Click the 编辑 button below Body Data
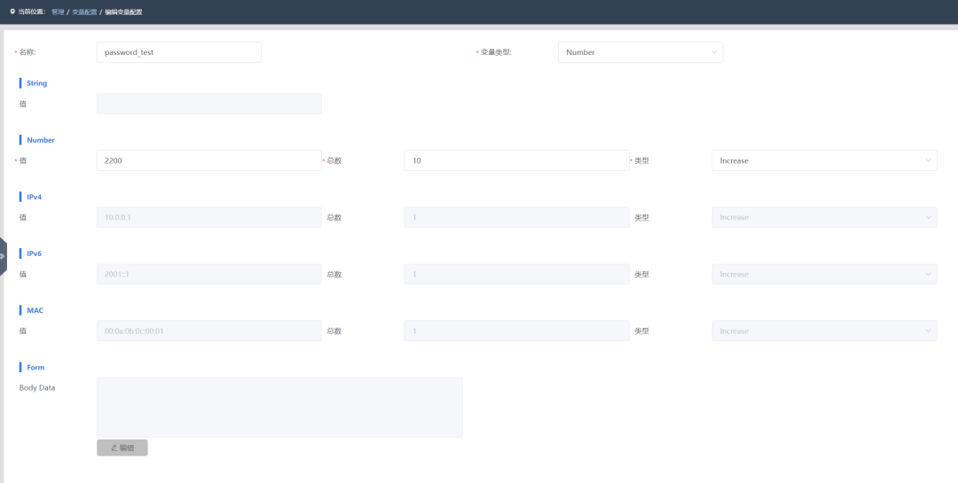Image resolution: width=958 pixels, height=483 pixels. [x=122, y=448]
